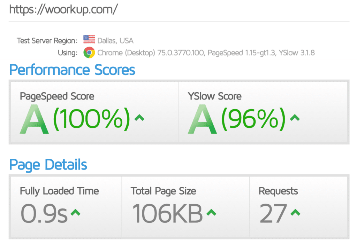Select the Page Details heading
357x245 pixels.
tap(48, 165)
